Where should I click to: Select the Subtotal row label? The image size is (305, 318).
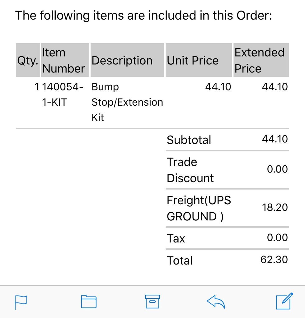[x=189, y=140]
